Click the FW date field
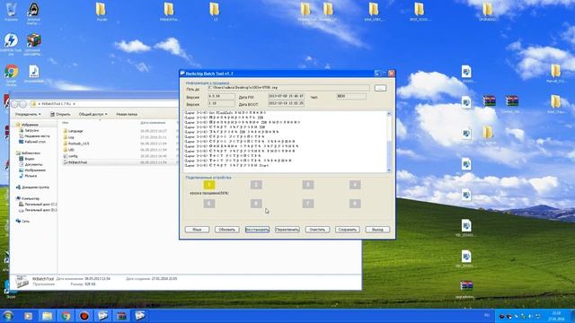 (286, 96)
